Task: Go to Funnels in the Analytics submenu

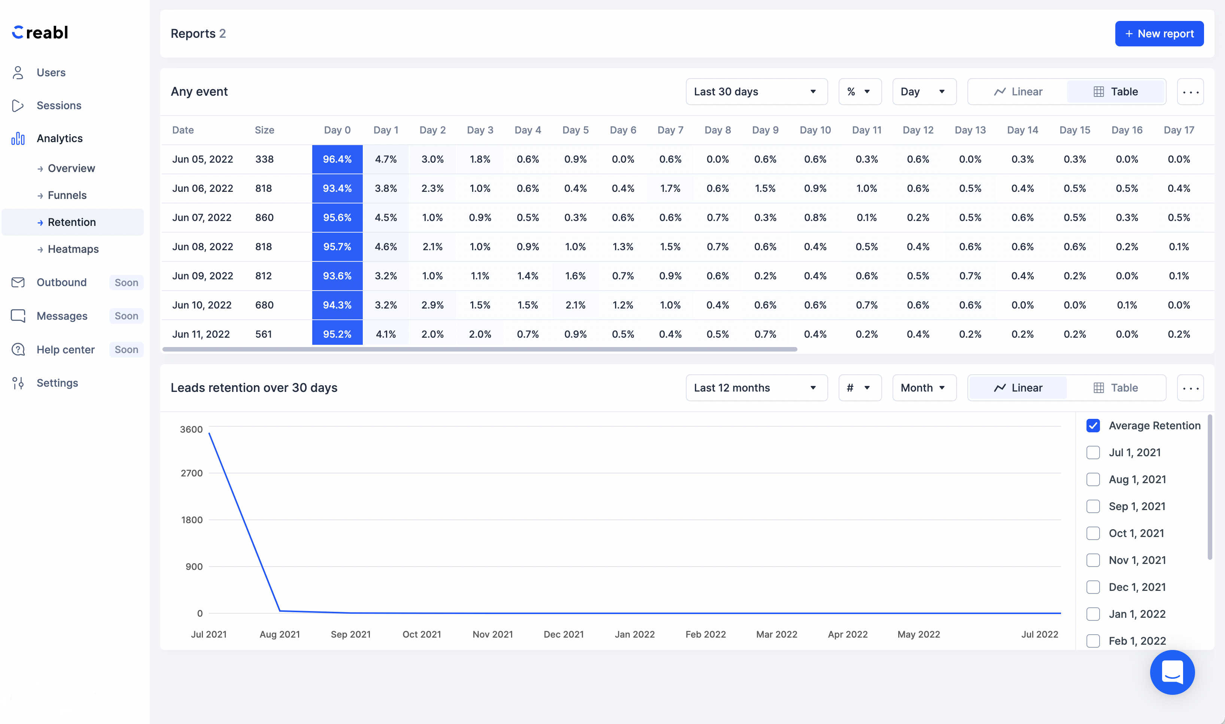Action: click(x=67, y=195)
